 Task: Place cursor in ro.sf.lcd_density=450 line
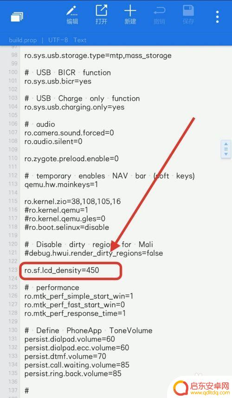pyautogui.click(x=62, y=270)
